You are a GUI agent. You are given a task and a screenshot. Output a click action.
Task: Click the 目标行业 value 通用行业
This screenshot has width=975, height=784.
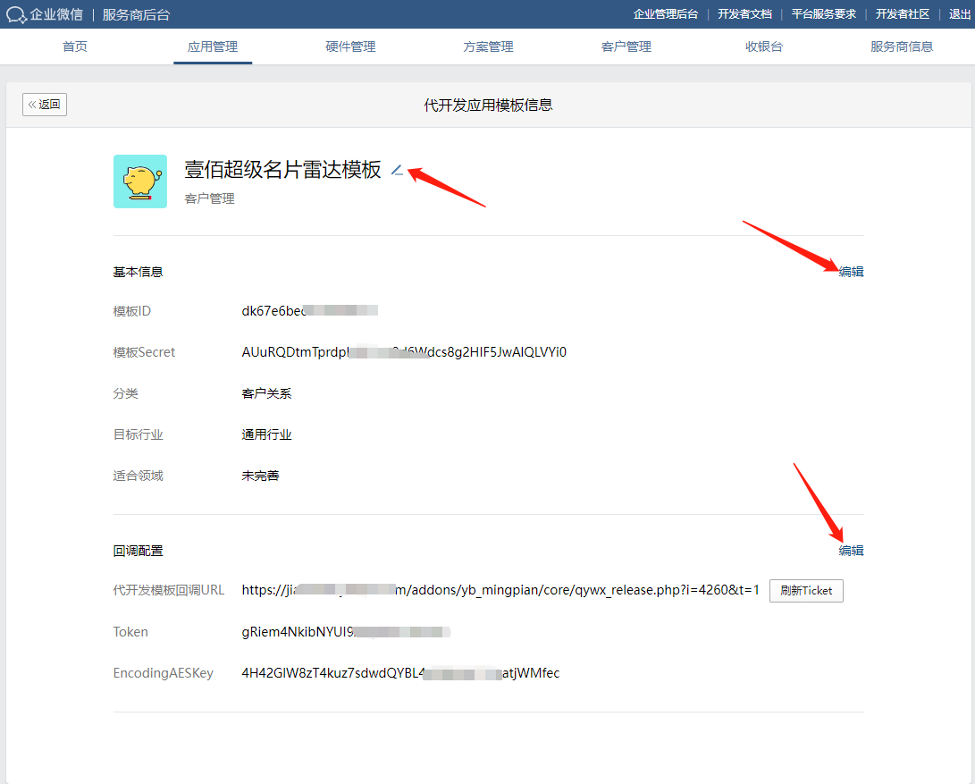(x=266, y=435)
